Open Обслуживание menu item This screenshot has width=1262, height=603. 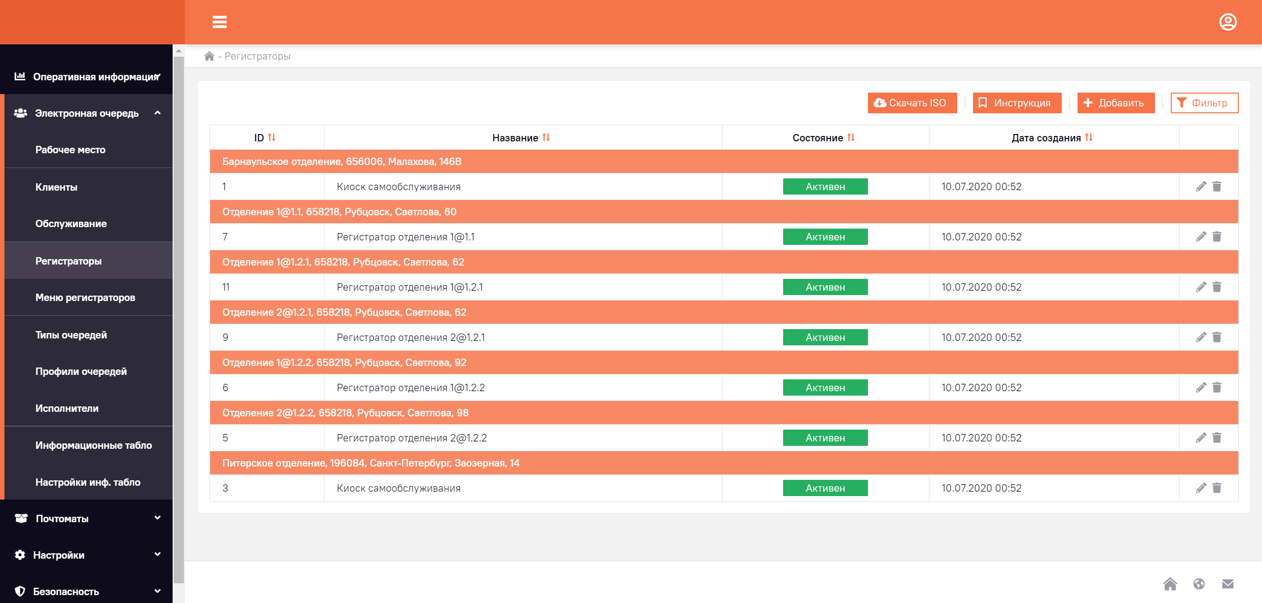coord(88,224)
